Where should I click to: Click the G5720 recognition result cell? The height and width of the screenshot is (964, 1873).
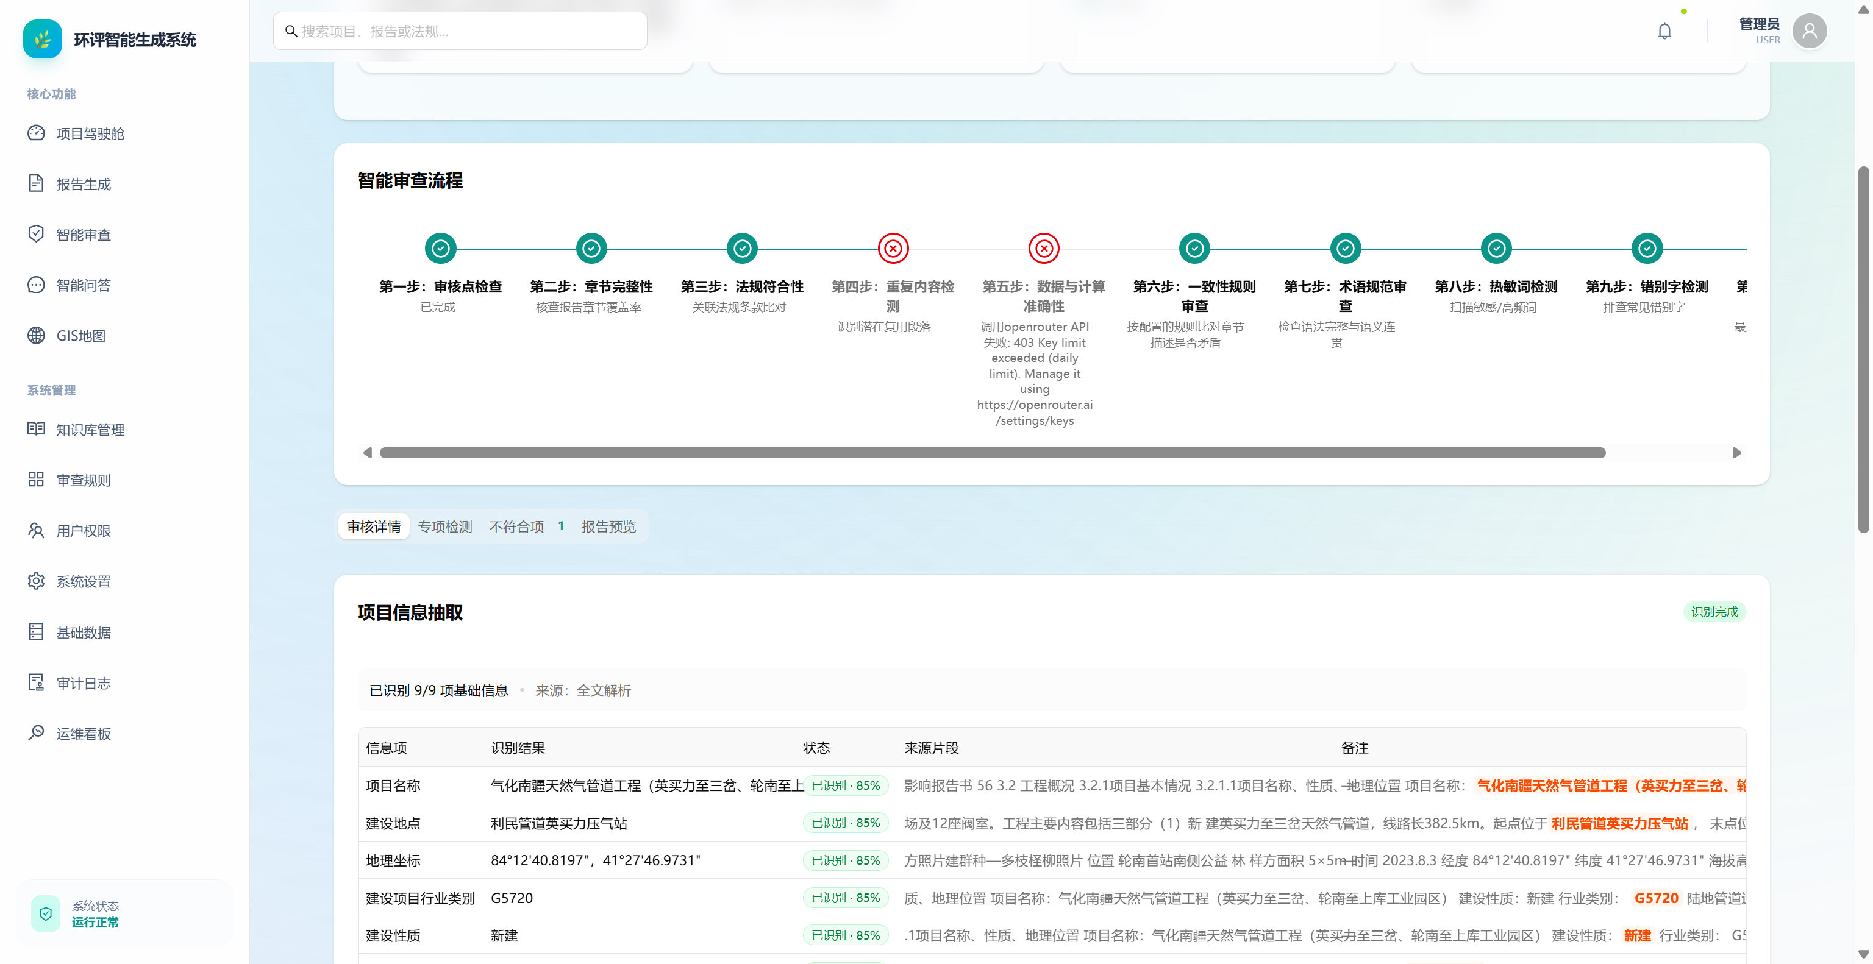(512, 898)
